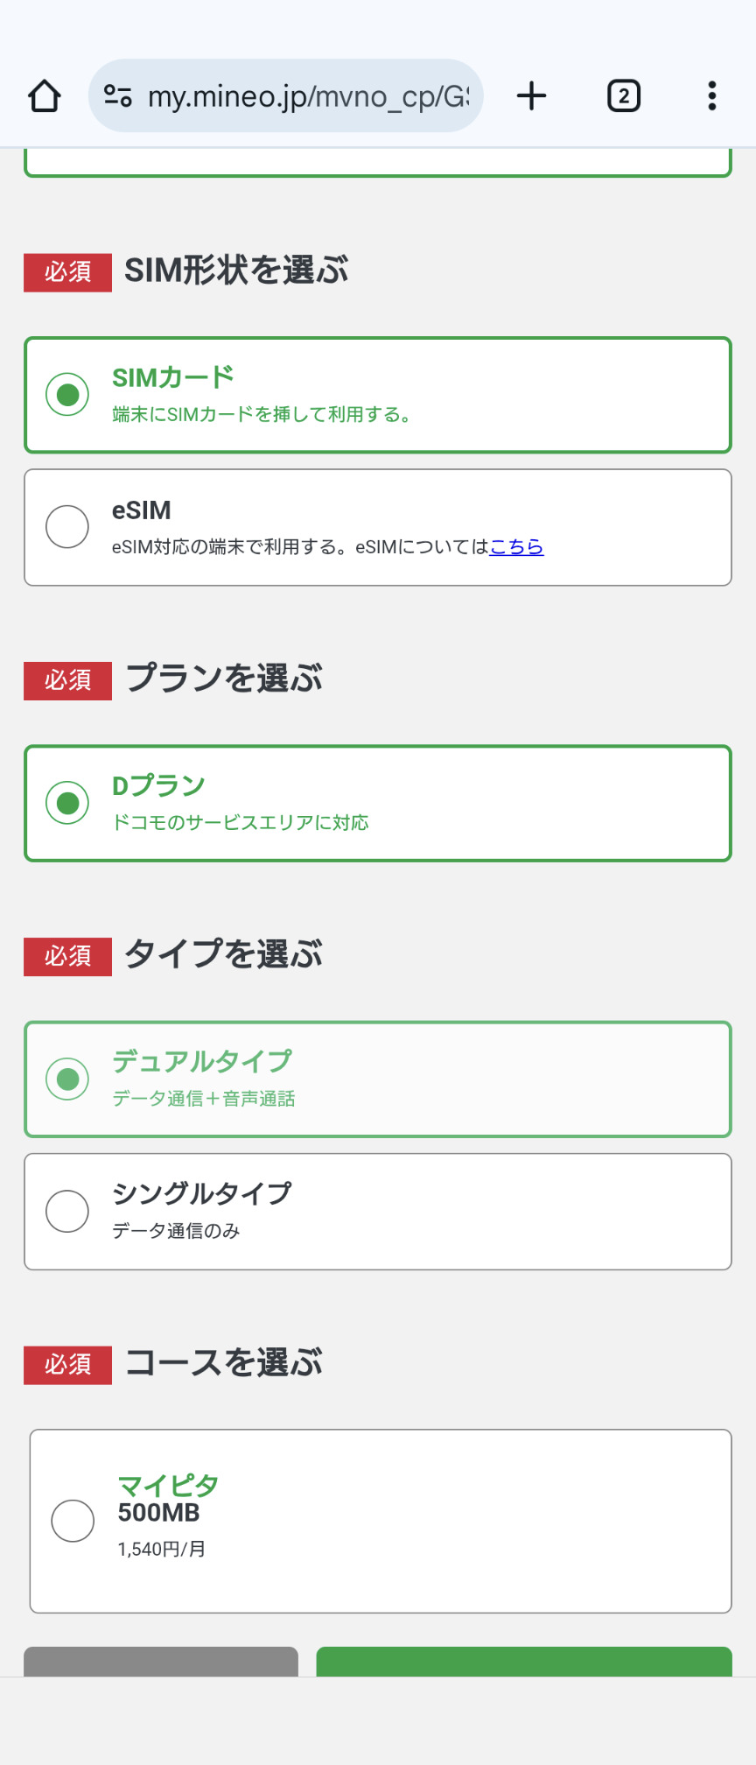Select the Dプラン radio button

[x=67, y=803]
